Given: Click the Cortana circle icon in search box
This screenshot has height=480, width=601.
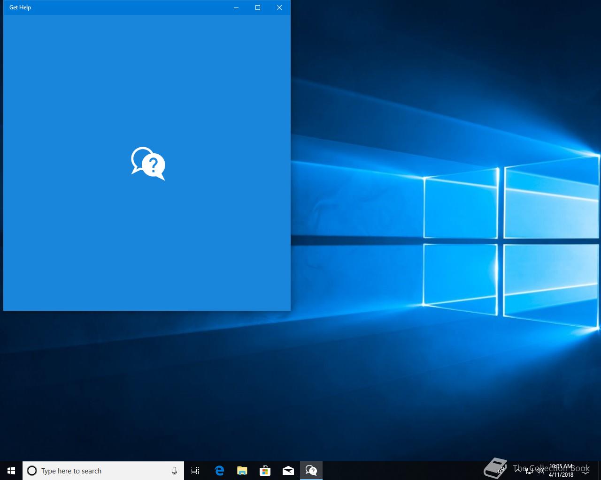Looking at the screenshot, I should 32,471.
